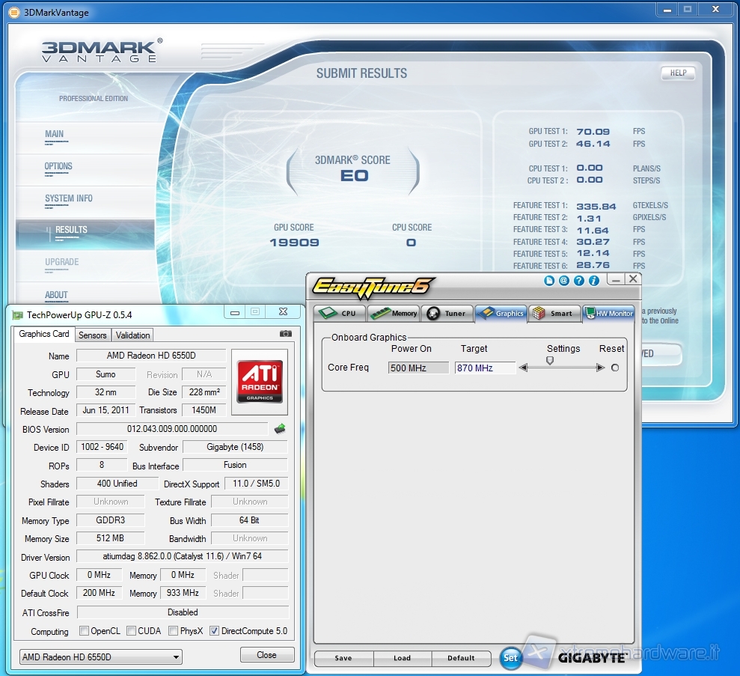Uncheck the DirectCompute 5.0 checkbox
Image resolution: width=740 pixels, height=676 pixels.
215,631
